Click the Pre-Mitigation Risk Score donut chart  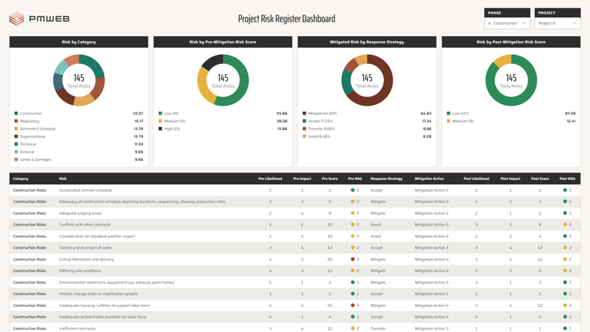[223, 80]
